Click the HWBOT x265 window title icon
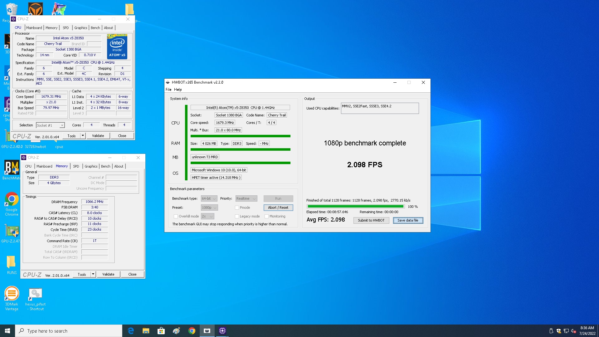Image resolution: width=599 pixels, height=337 pixels. point(168,82)
